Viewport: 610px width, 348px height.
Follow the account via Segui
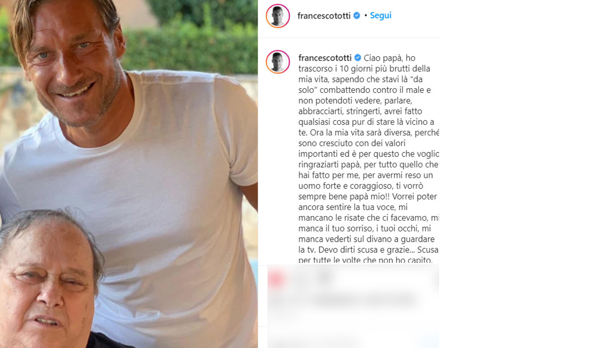381,16
